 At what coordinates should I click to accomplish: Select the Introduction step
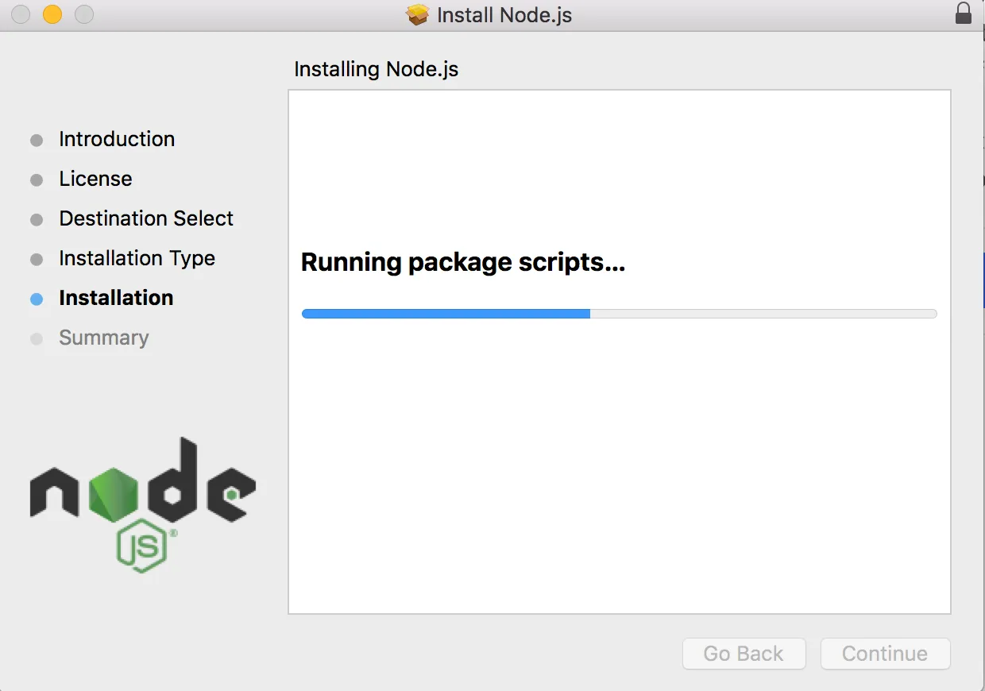(117, 139)
